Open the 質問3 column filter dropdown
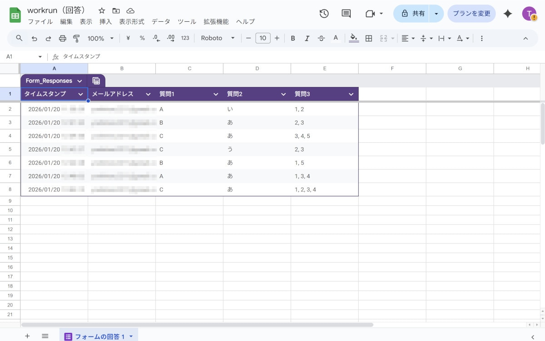545x341 pixels. click(x=351, y=94)
